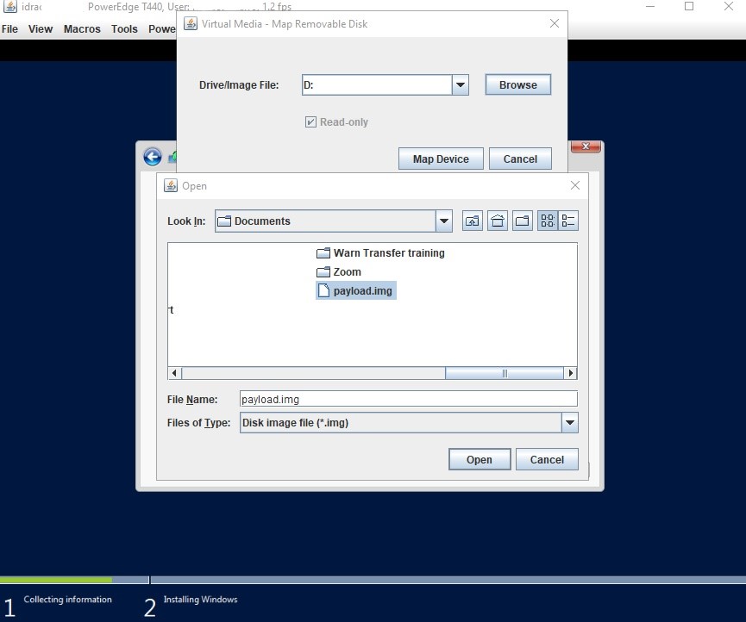Select the payload.img file icon
Image resolution: width=746 pixels, height=622 pixels.
(x=323, y=290)
